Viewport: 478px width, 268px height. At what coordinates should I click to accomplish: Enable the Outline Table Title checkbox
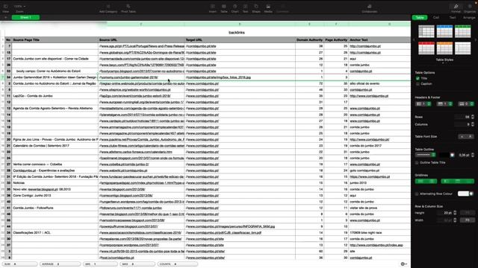coord(417,162)
